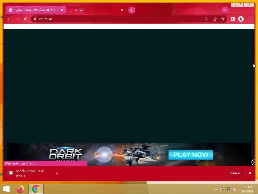Open the Windows Start menu

(x=6, y=189)
